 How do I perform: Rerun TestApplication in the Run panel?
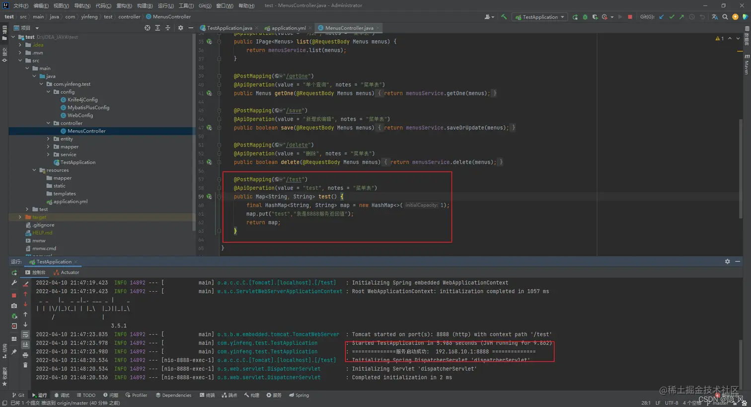(14, 272)
